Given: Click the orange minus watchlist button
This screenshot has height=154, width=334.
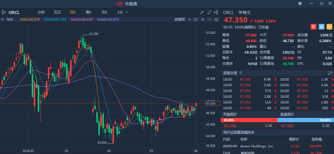Looking at the screenshot, I should point(329,27).
